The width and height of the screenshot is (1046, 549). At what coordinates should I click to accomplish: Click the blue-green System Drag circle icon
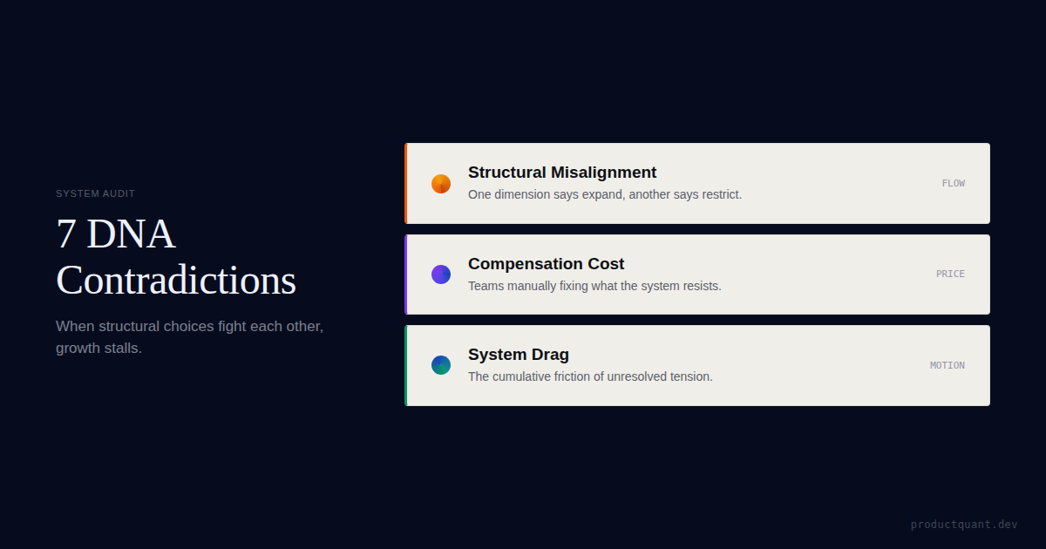[441, 365]
